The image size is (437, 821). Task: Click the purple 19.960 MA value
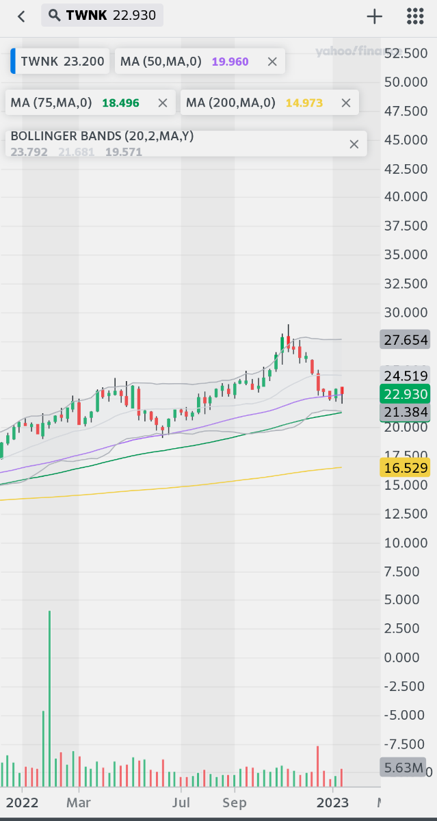pos(230,62)
